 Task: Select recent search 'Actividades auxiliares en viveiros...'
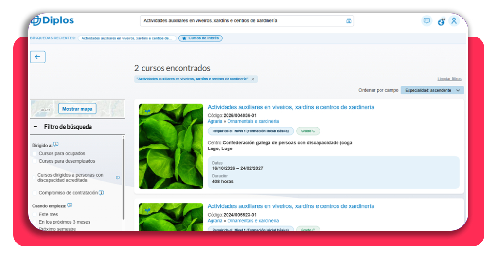coord(127,38)
